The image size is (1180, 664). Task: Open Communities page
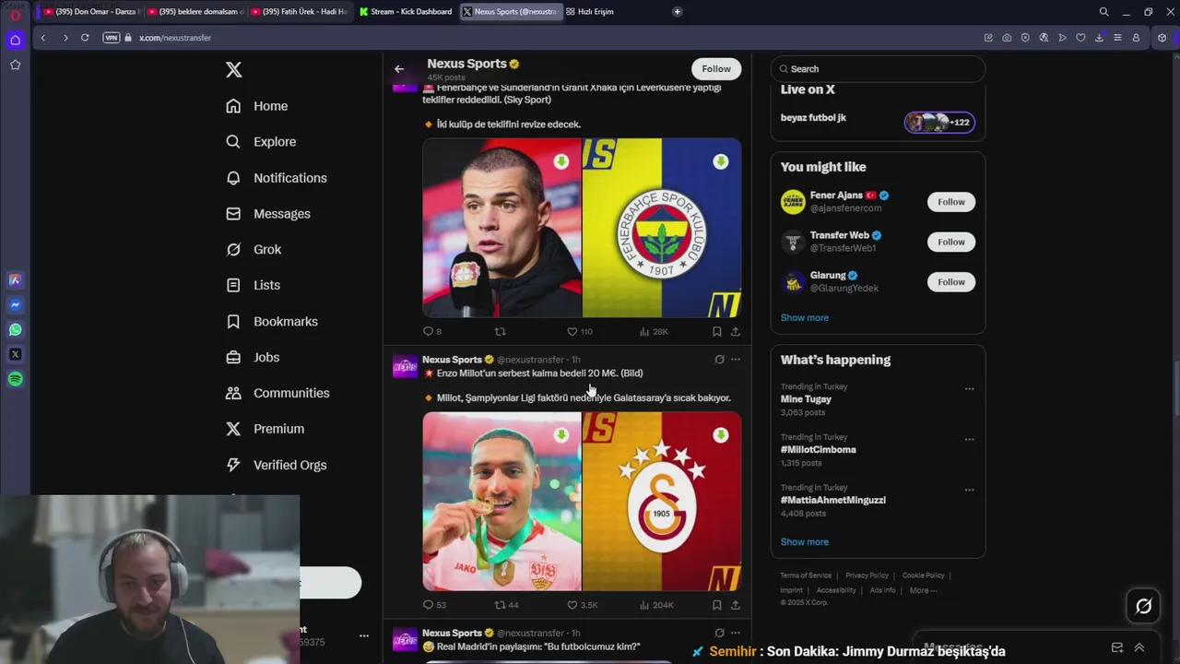pos(277,394)
